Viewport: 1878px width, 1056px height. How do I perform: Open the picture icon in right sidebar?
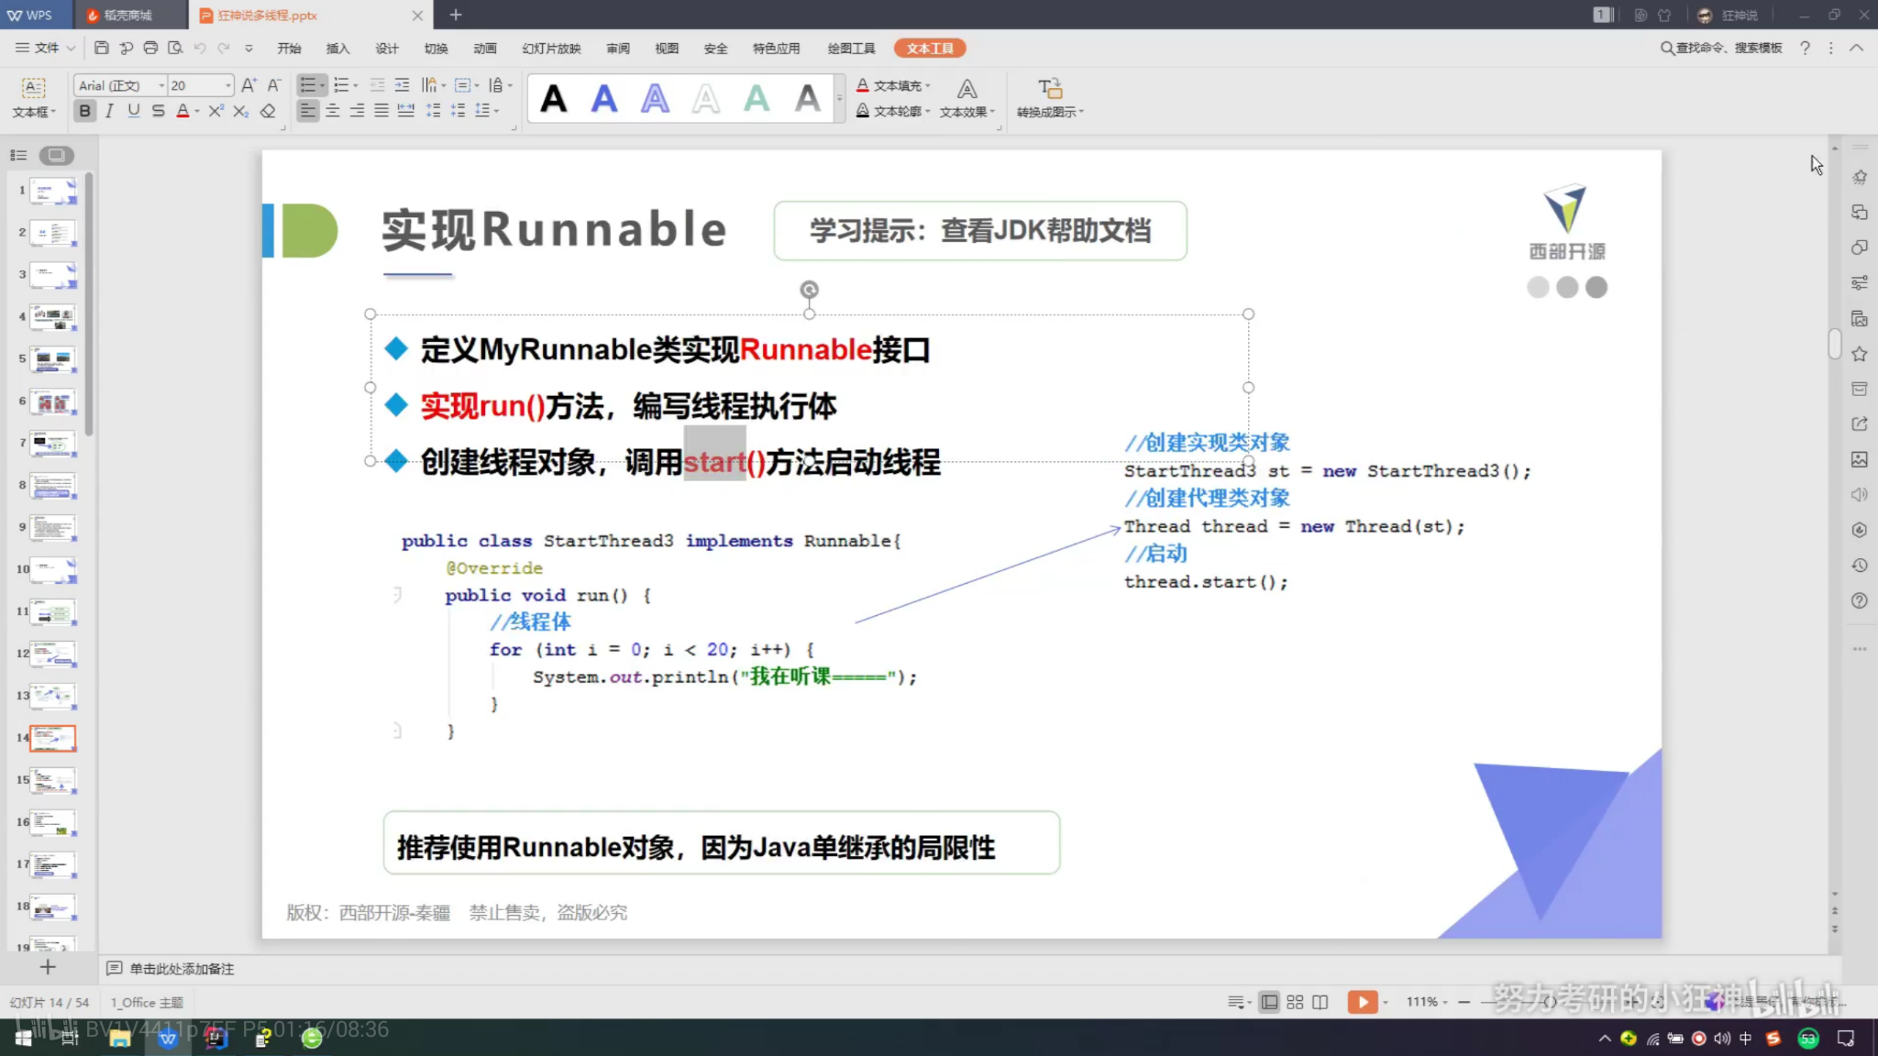tap(1859, 459)
